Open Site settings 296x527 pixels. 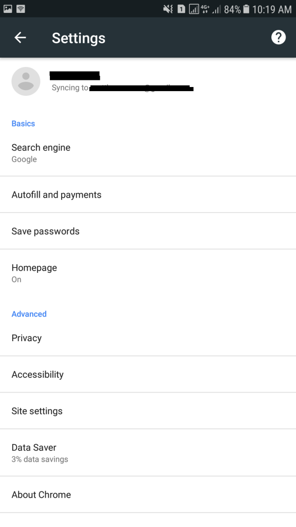(x=148, y=411)
